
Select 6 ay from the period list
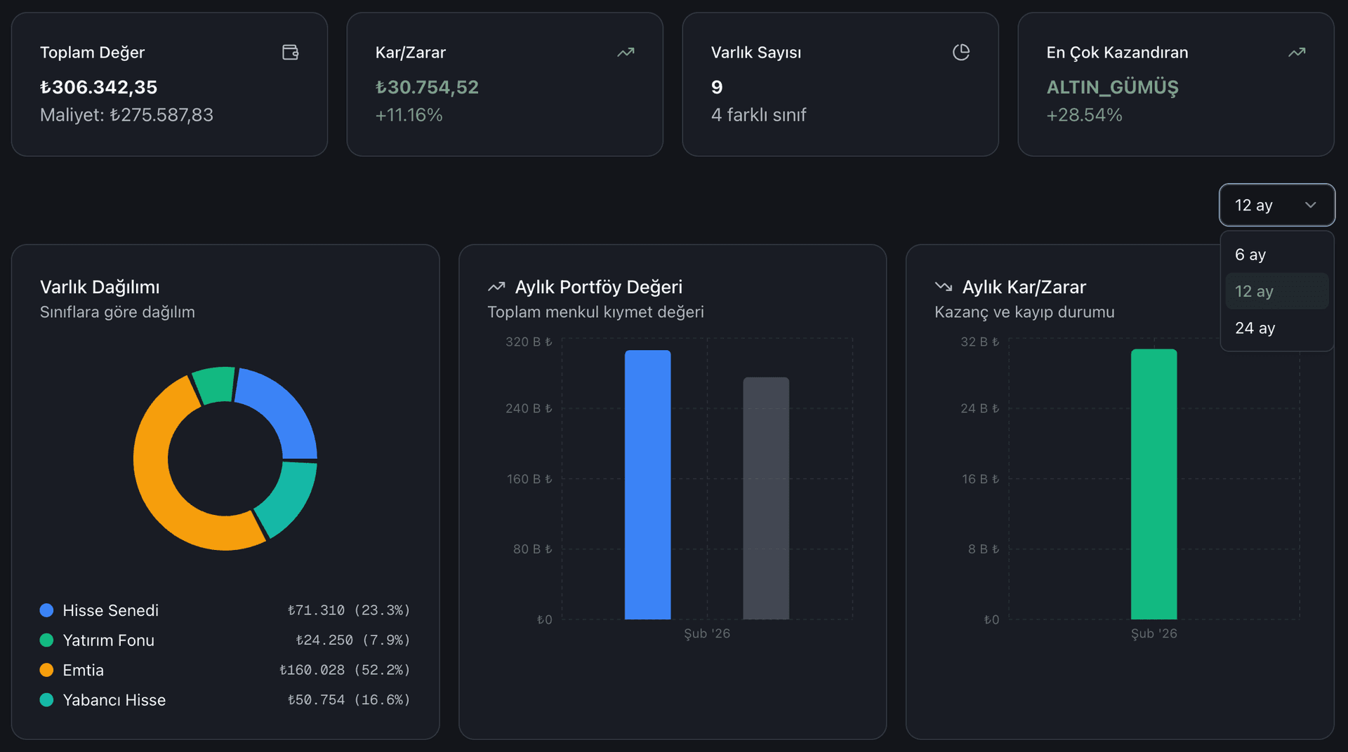pyautogui.click(x=1250, y=255)
